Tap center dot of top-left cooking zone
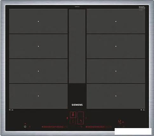The width and height of the screenshot is (154, 136). pos(38,21)
